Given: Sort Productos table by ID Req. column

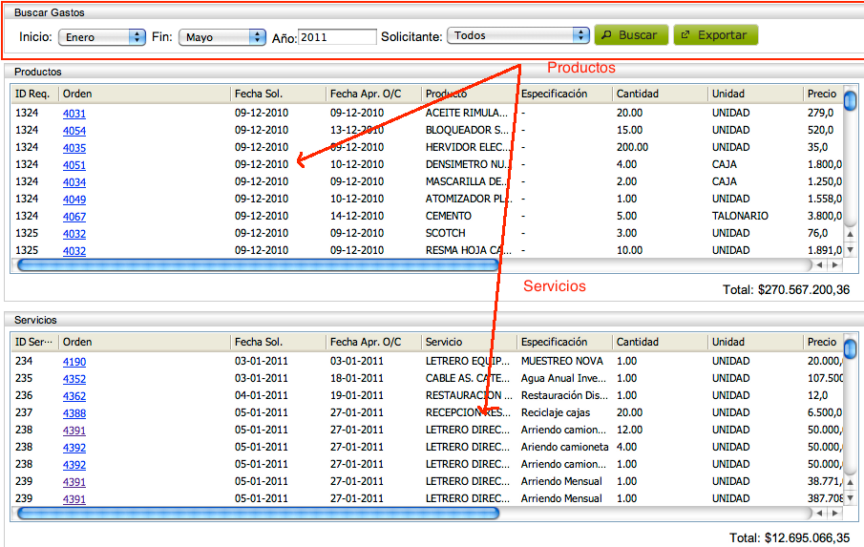Looking at the screenshot, I should [x=34, y=94].
